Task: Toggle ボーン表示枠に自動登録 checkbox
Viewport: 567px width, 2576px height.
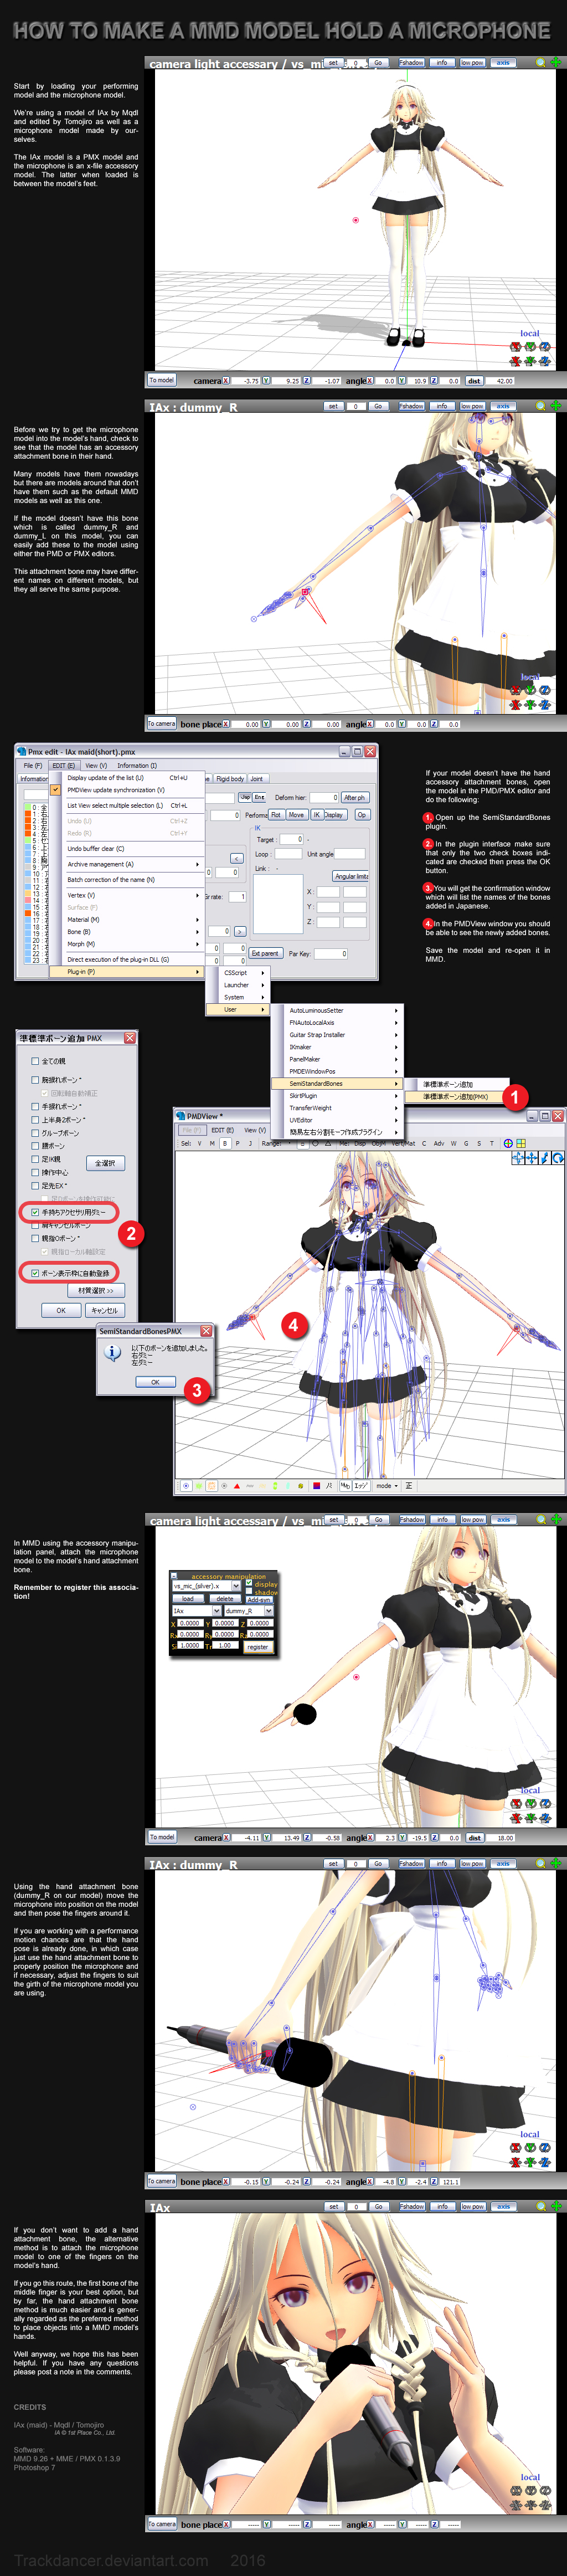Action: [x=35, y=1273]
